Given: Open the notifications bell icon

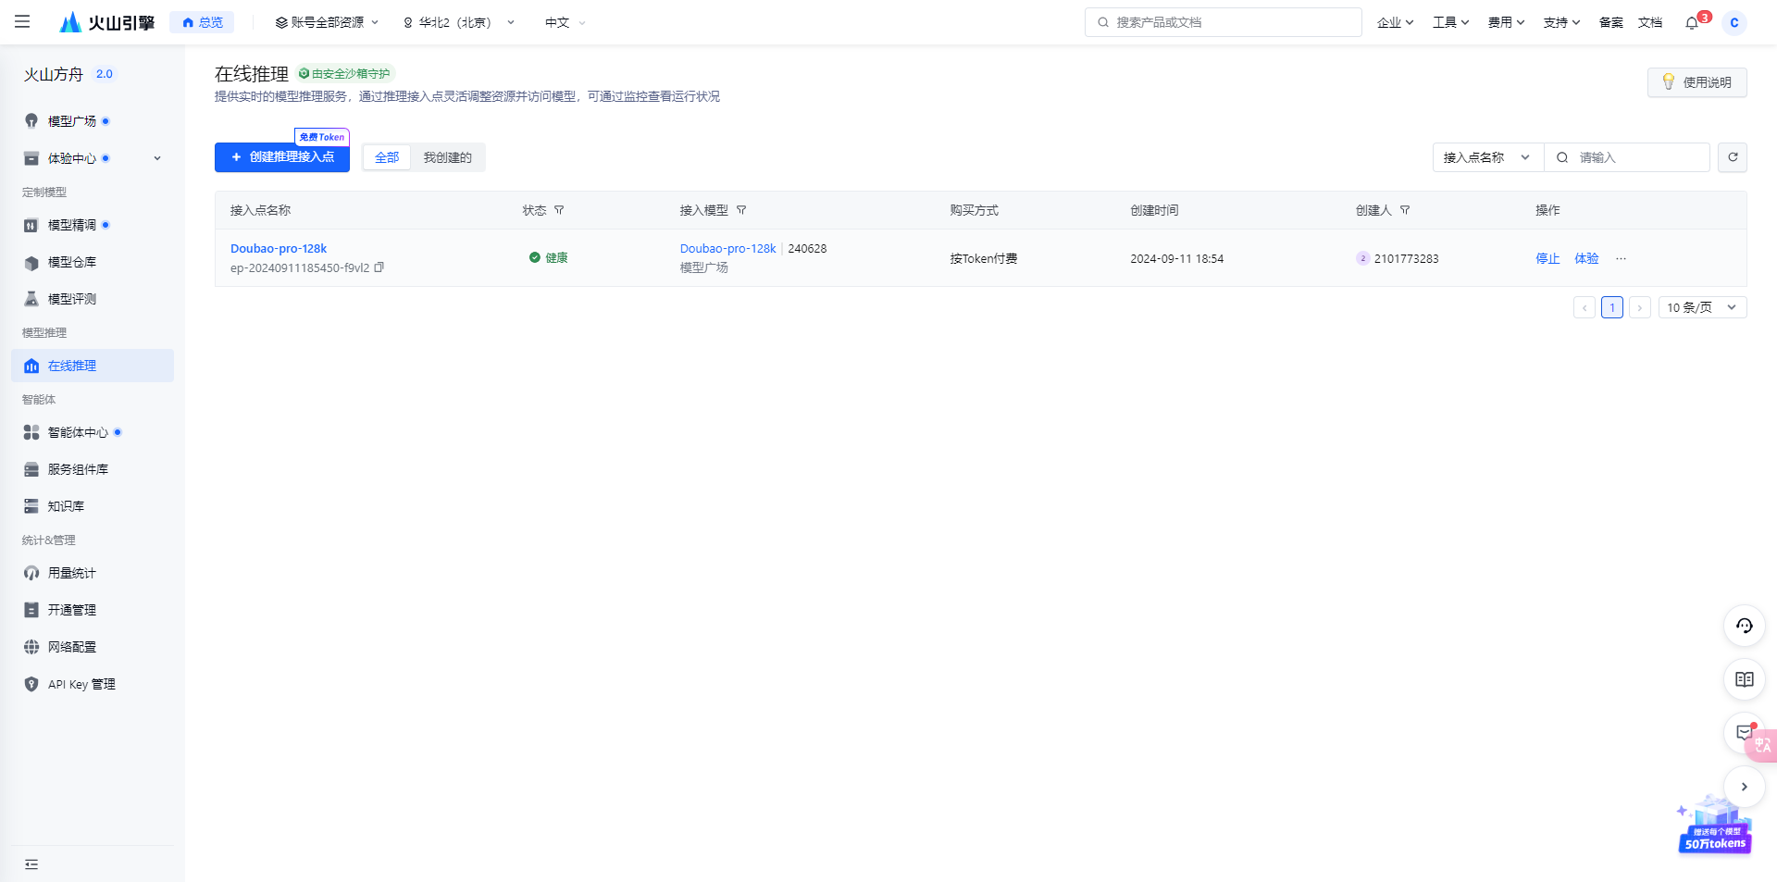Looking at the screenshot, I should pyautogui.click(x=1692, y=22).
